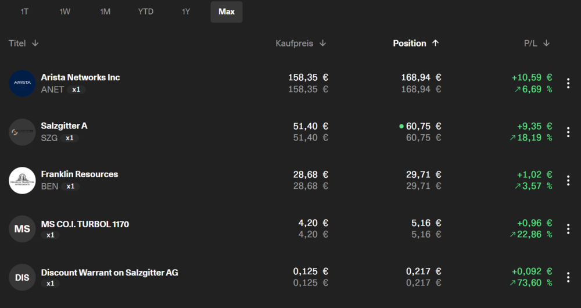This screenshot has width=581, height=308.
Task: Click the white 0,217 € position value
Action: (424, 271)
